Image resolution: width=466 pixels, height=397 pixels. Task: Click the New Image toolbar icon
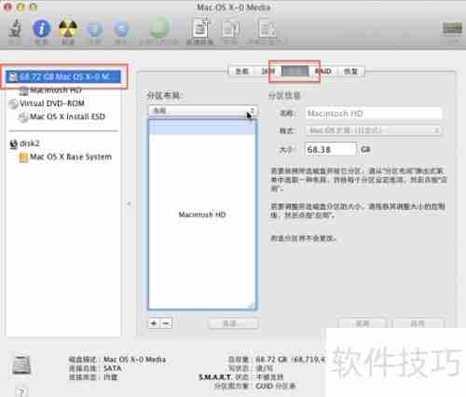click(x=200, y=28)
